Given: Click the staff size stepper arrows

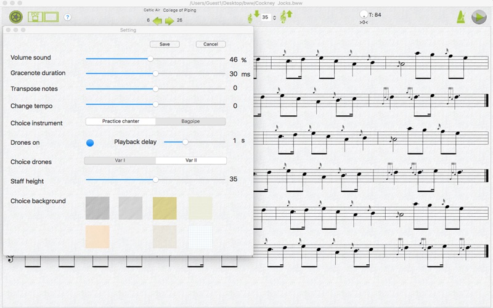Looking at the screenshot, I should [274, 18].
